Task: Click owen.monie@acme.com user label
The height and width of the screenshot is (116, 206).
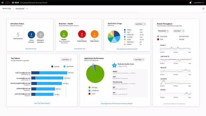Action: click(x=23, y=94)
